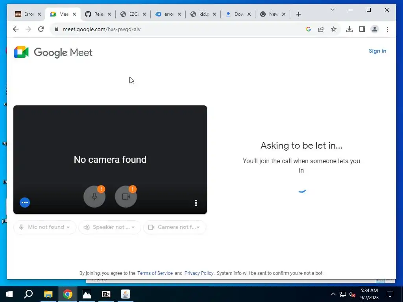Open more options in the video preview

tap(196, 203)
